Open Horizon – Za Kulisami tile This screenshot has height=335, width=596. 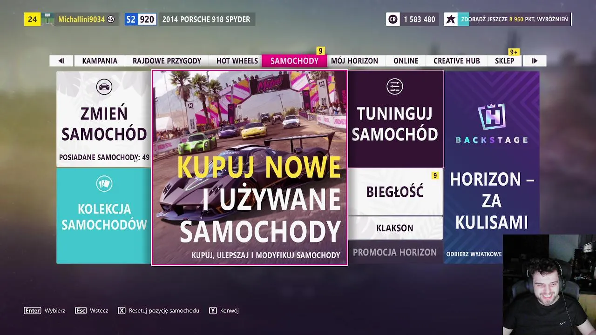492,167
